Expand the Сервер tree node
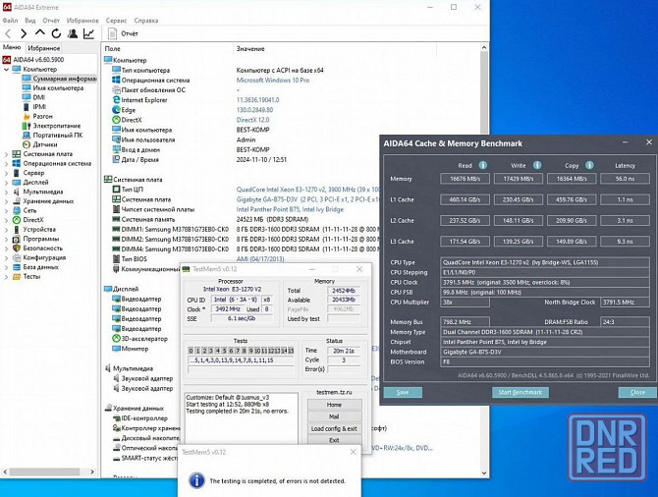Screen dimensions: 658x497 pyautogui.click(x=6, y=173)
